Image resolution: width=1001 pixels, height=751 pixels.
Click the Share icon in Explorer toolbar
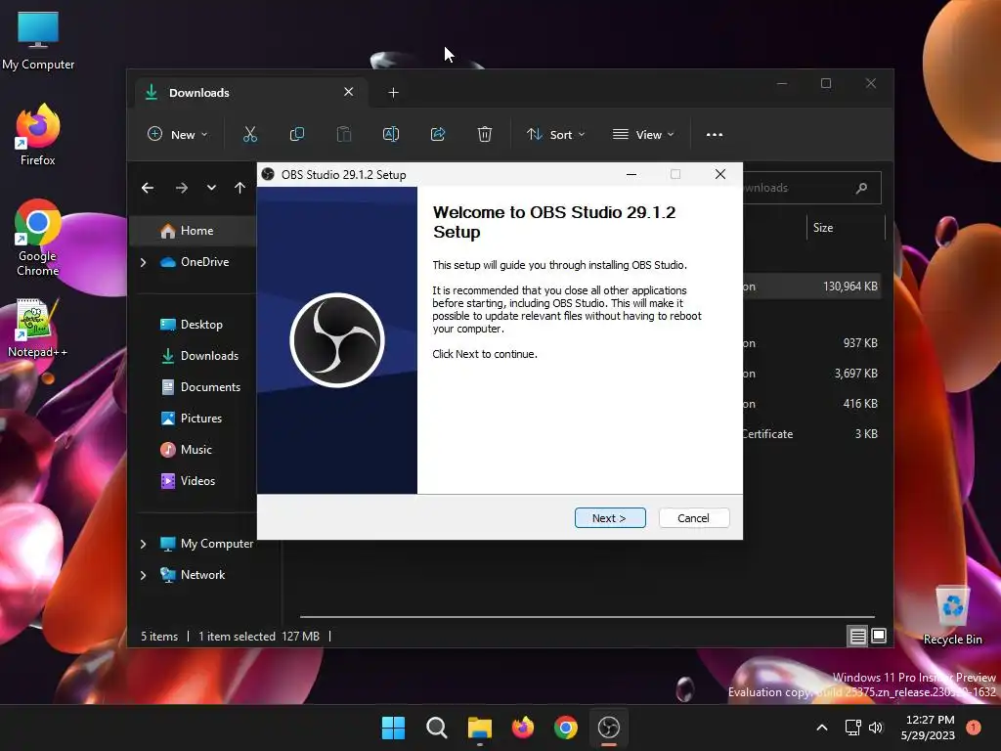pos(438,134)
